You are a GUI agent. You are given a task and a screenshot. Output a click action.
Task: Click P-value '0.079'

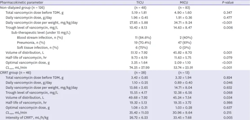click(x=228, y=58)
